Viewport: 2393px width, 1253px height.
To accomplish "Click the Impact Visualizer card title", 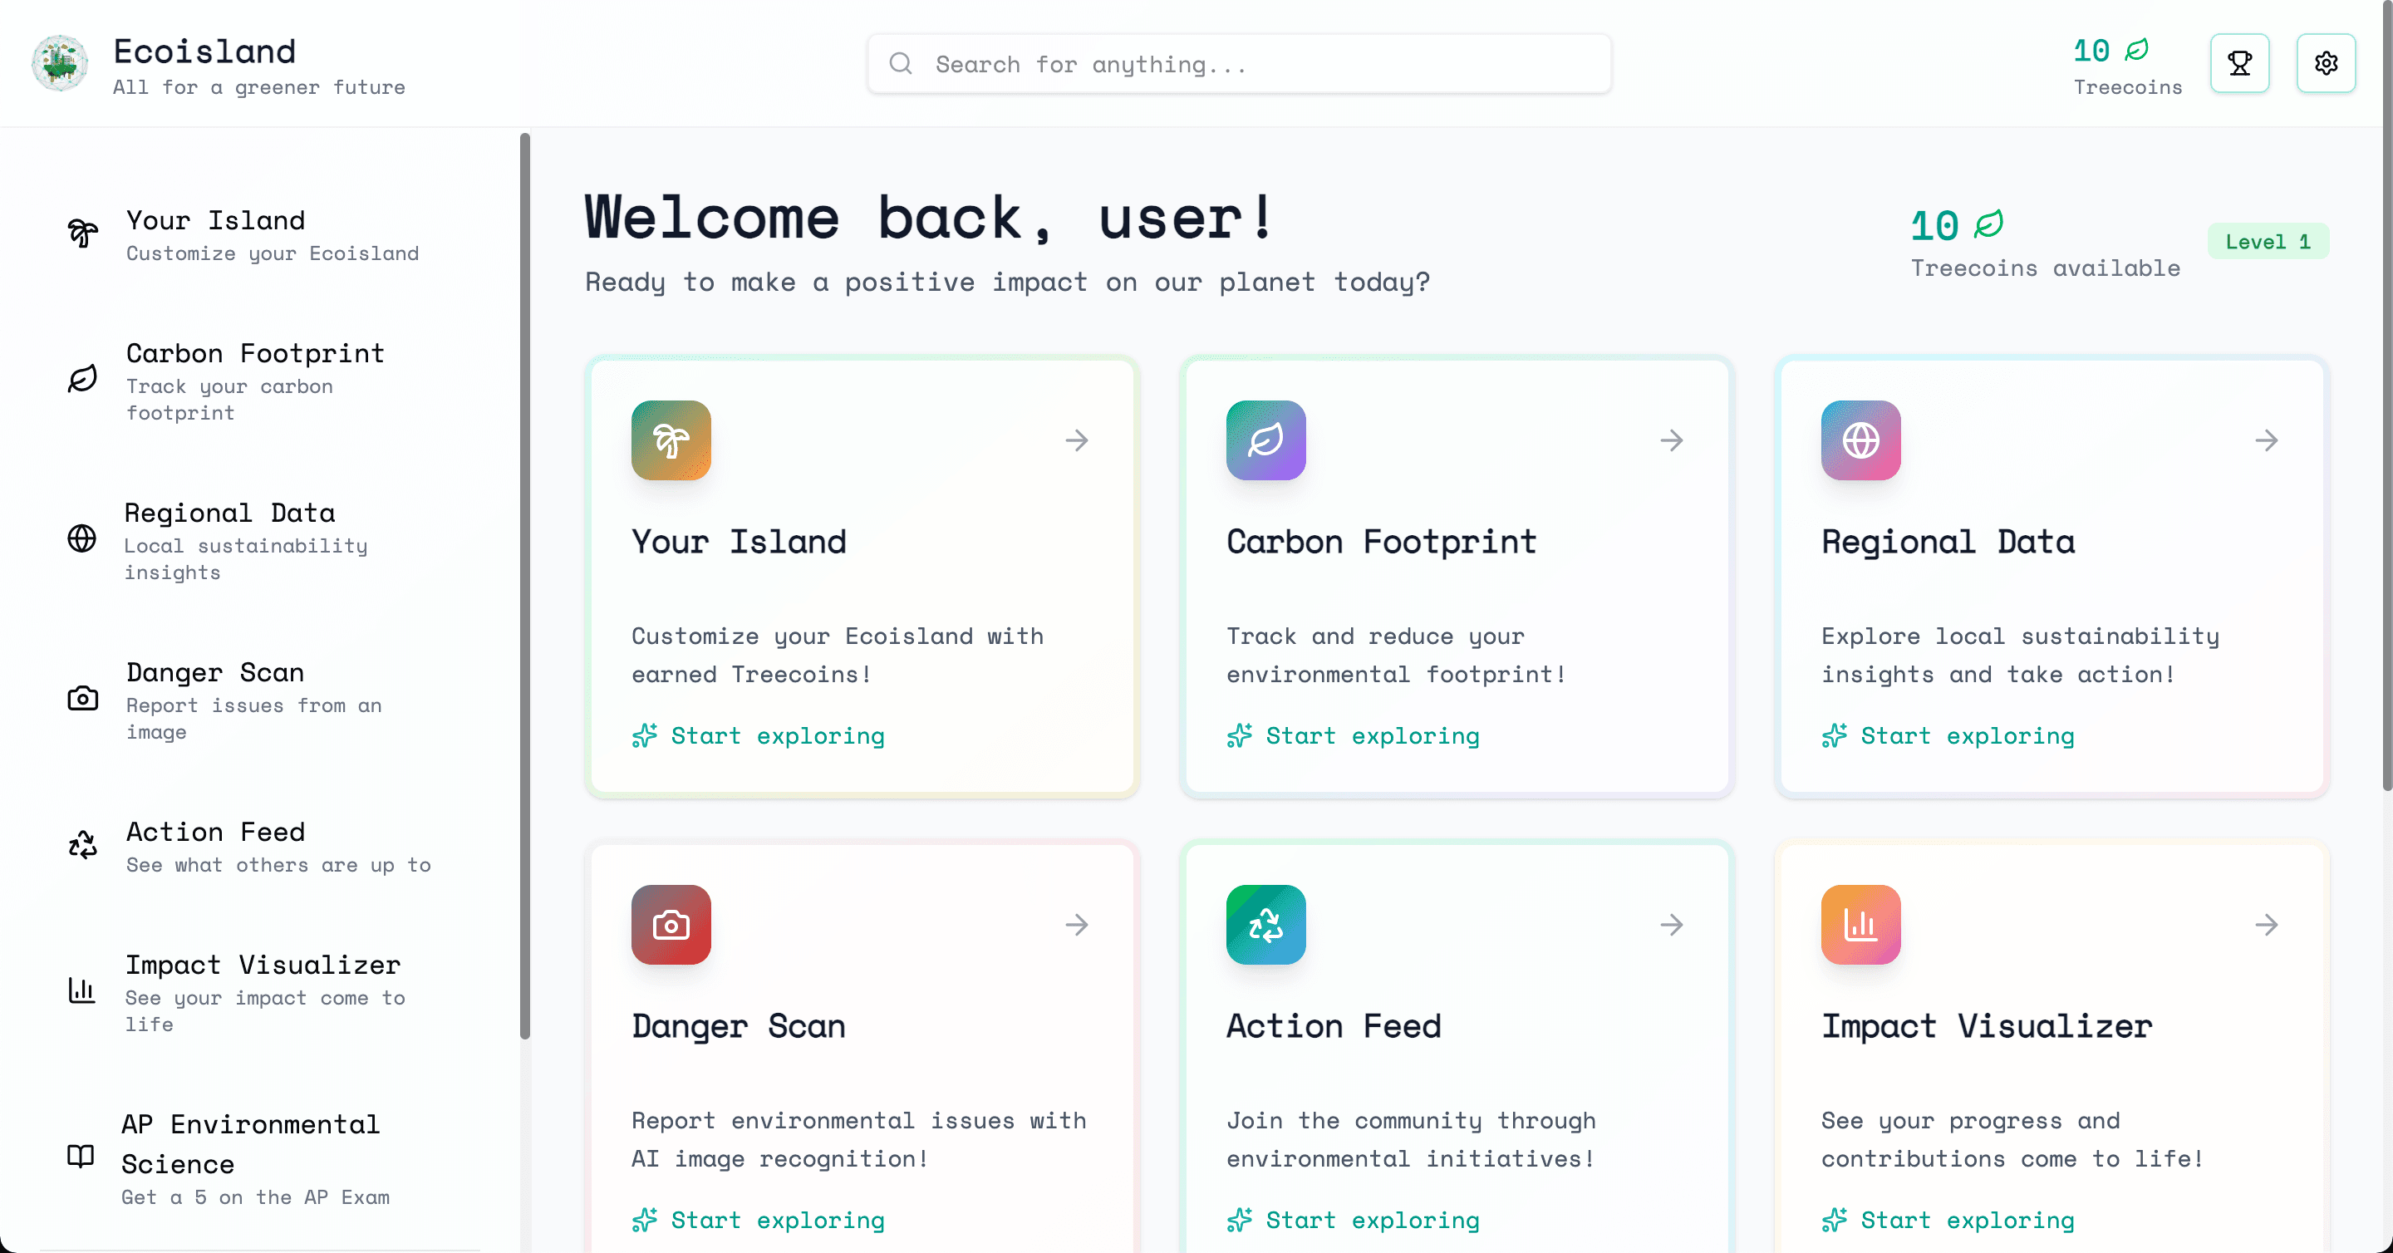I will [x=1986, y=1026].
